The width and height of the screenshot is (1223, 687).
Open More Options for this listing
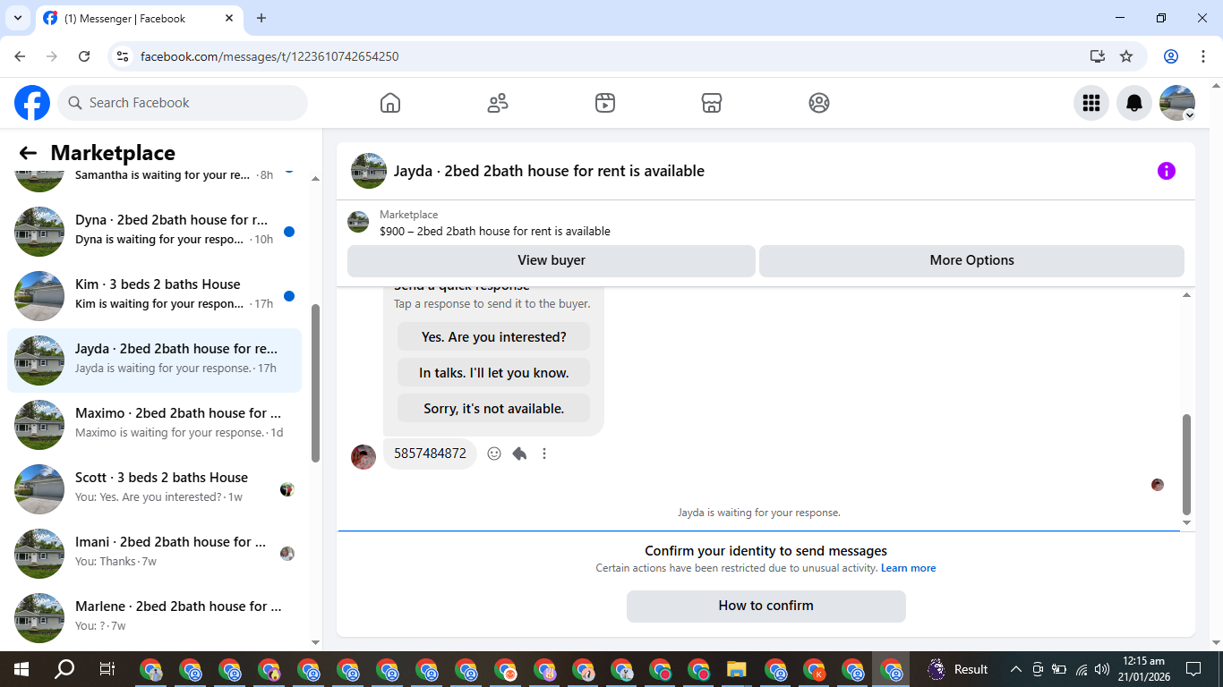click(x=971, y=260)
